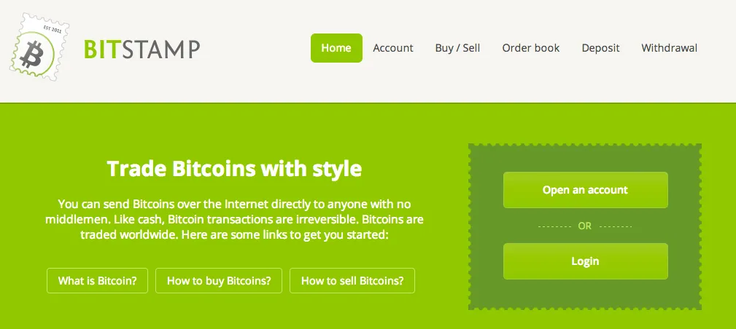Navigate to the Deposit page
Viewport: 736px width, 329px height.
600,48
